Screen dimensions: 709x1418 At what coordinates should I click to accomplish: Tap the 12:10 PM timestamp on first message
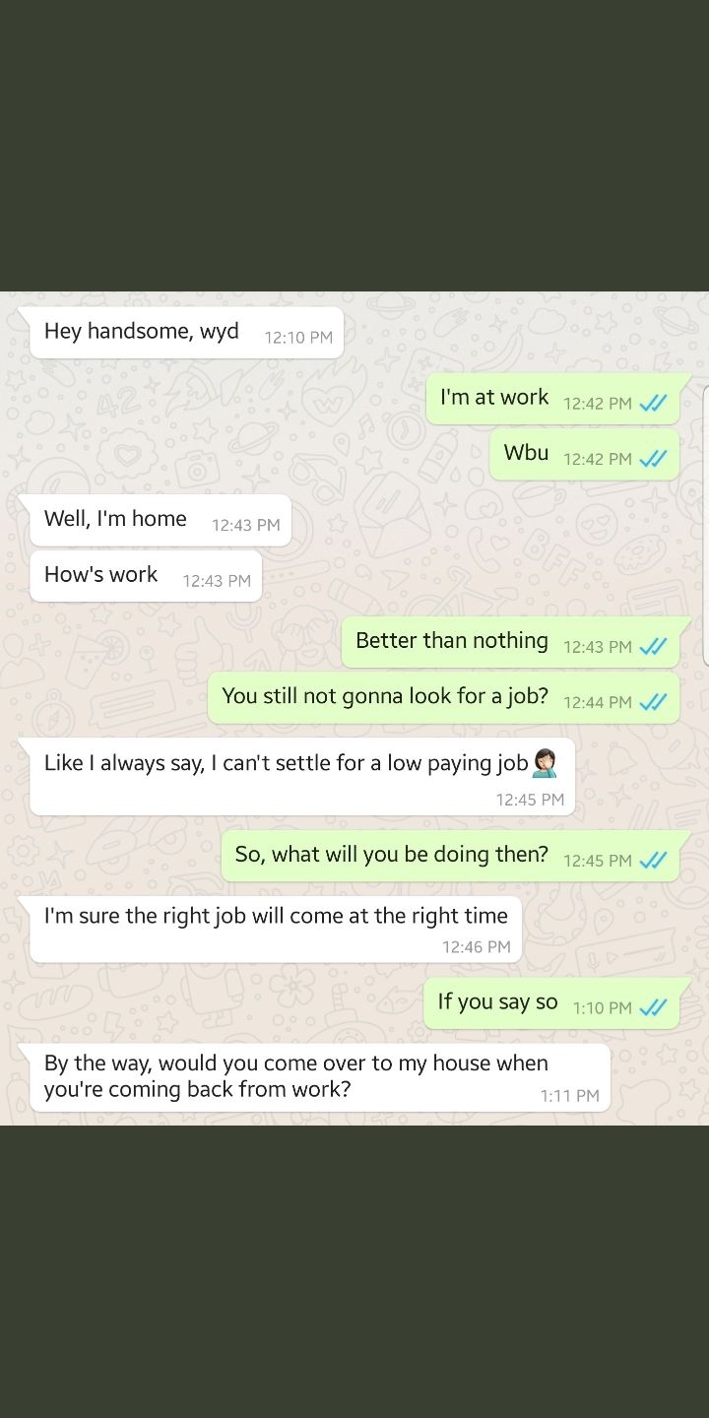298,338
